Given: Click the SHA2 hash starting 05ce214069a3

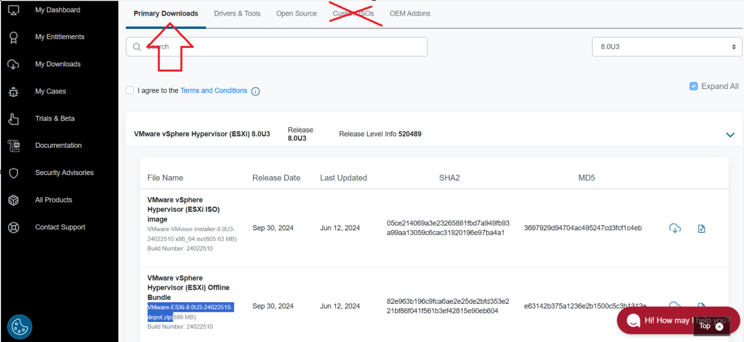Looking at the screenshot, I should pyautogui.click(x=448, y=228).
